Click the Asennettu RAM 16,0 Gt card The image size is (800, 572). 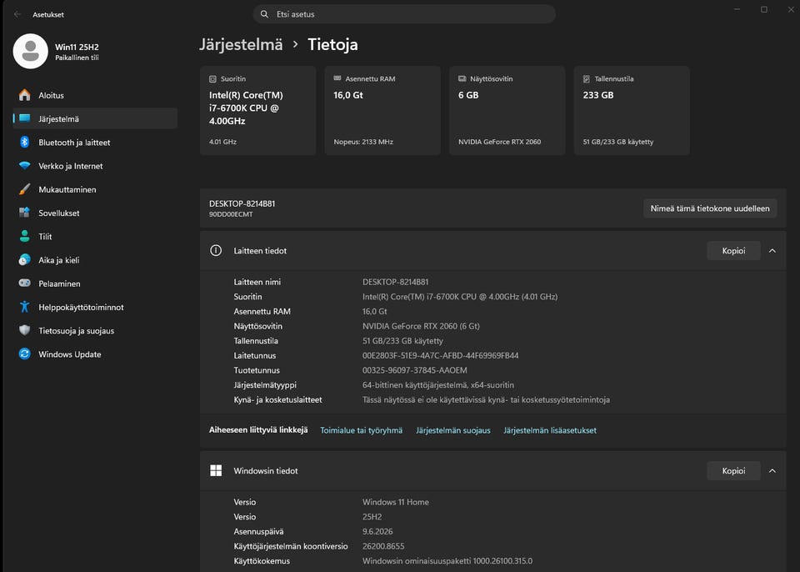[x=382, y=110]
